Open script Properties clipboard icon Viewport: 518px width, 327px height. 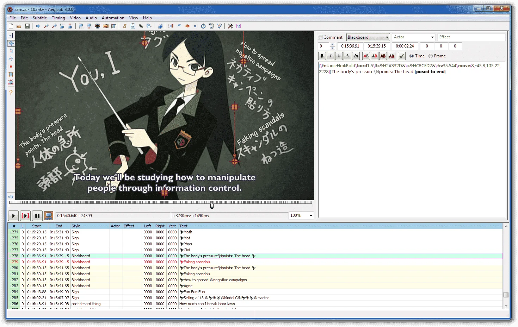pos(133,26)
